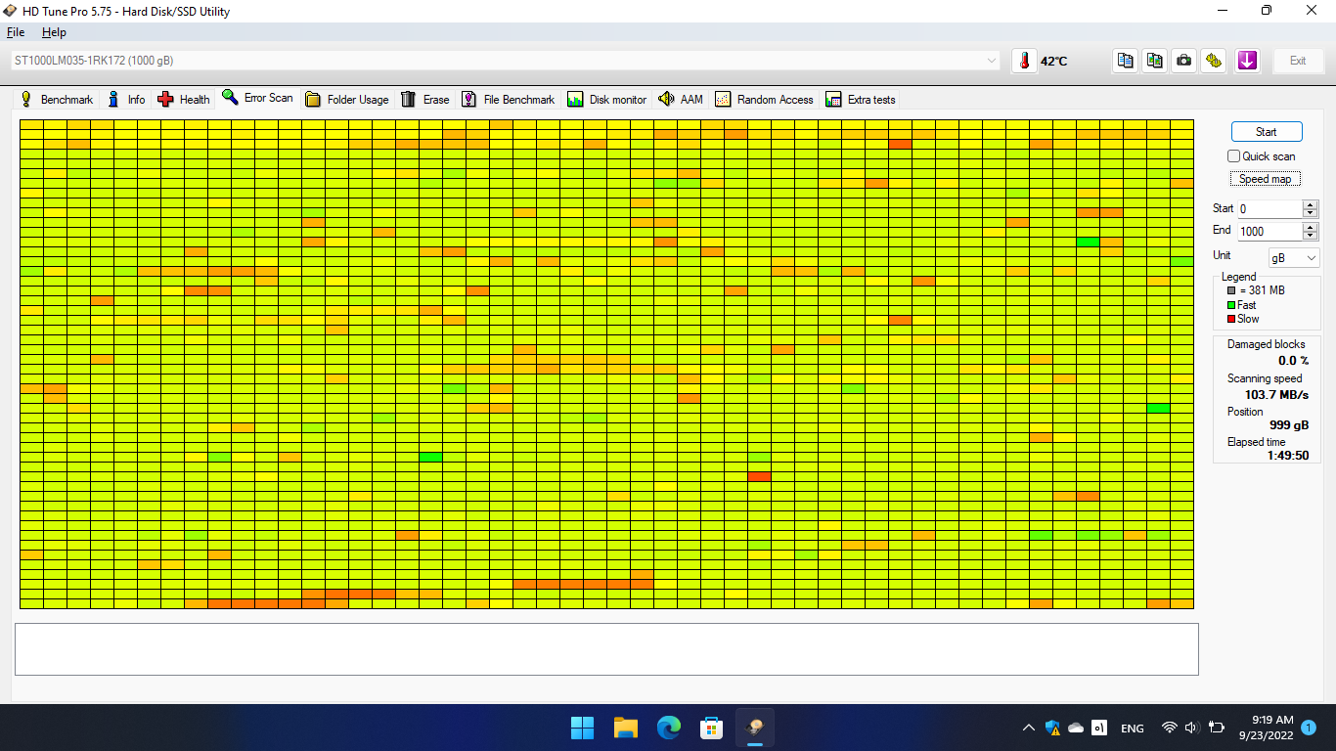Screen dimensions: 1336x751
Task: Open the Unit gB dropdown
Action: pos(1293,258)
